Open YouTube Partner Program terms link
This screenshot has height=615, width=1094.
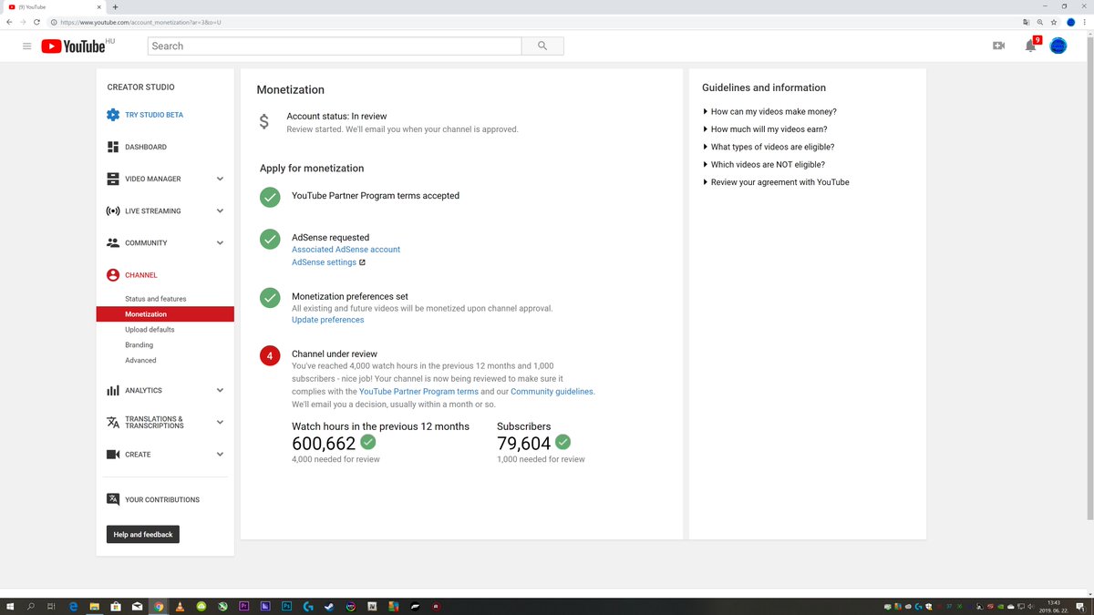(418, 392)
